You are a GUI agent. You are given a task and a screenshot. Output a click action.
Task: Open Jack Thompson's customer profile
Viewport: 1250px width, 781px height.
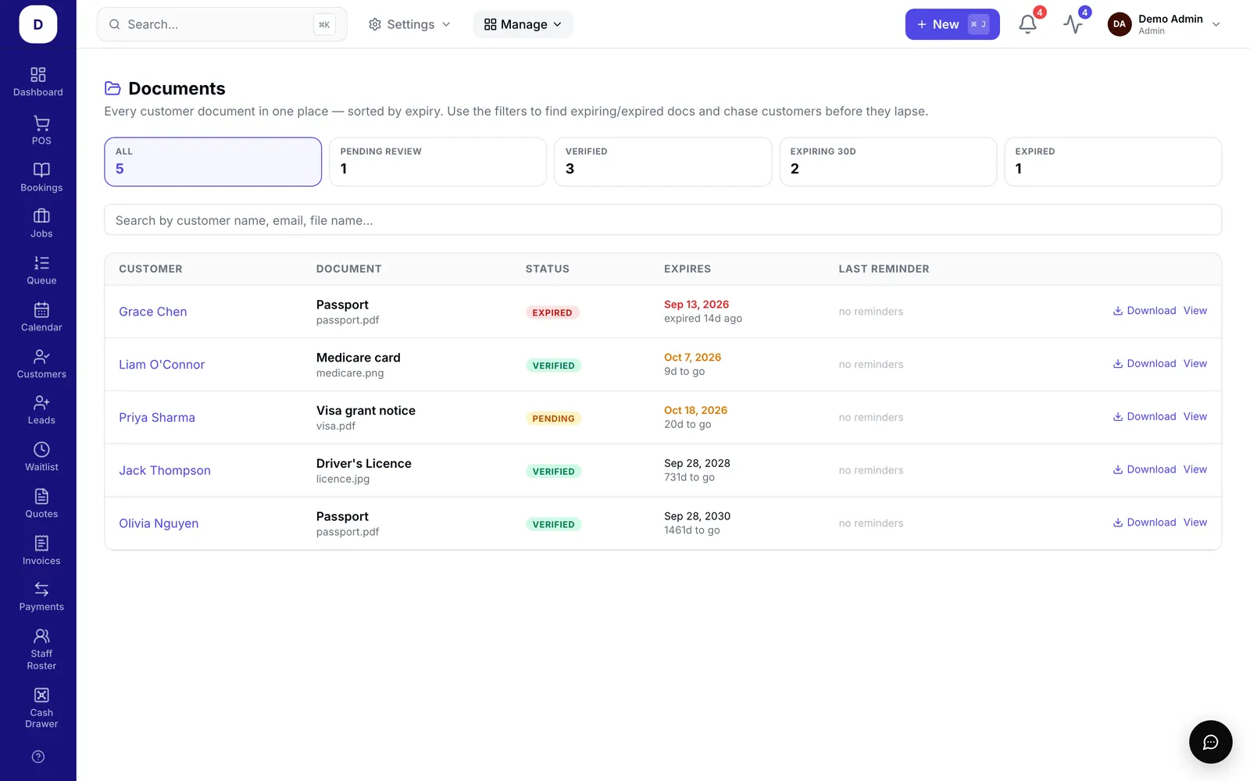tap(165, 471)
